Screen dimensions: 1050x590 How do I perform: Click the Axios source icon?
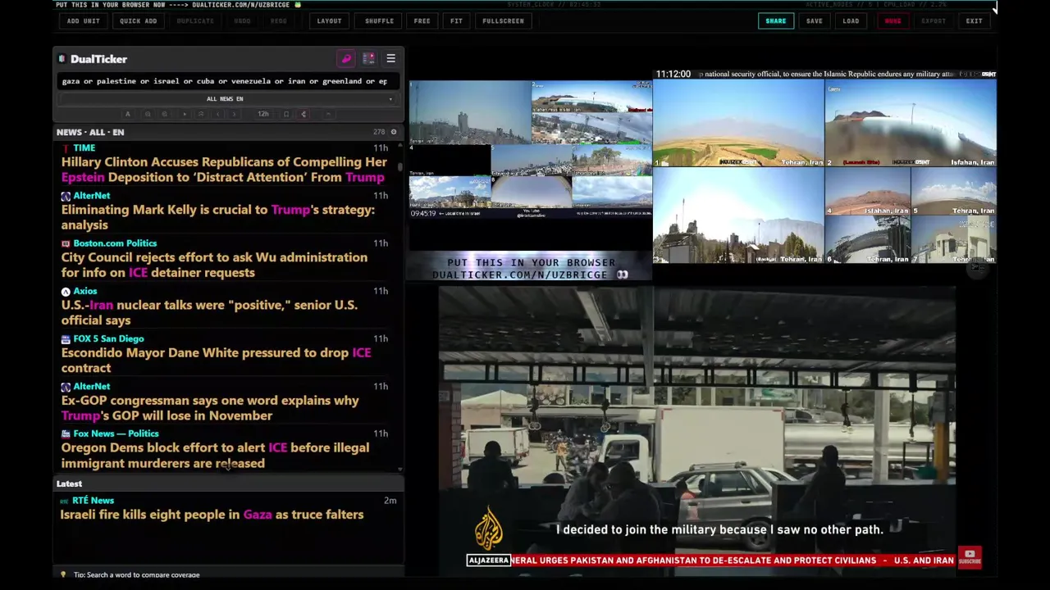pos(66,291)
